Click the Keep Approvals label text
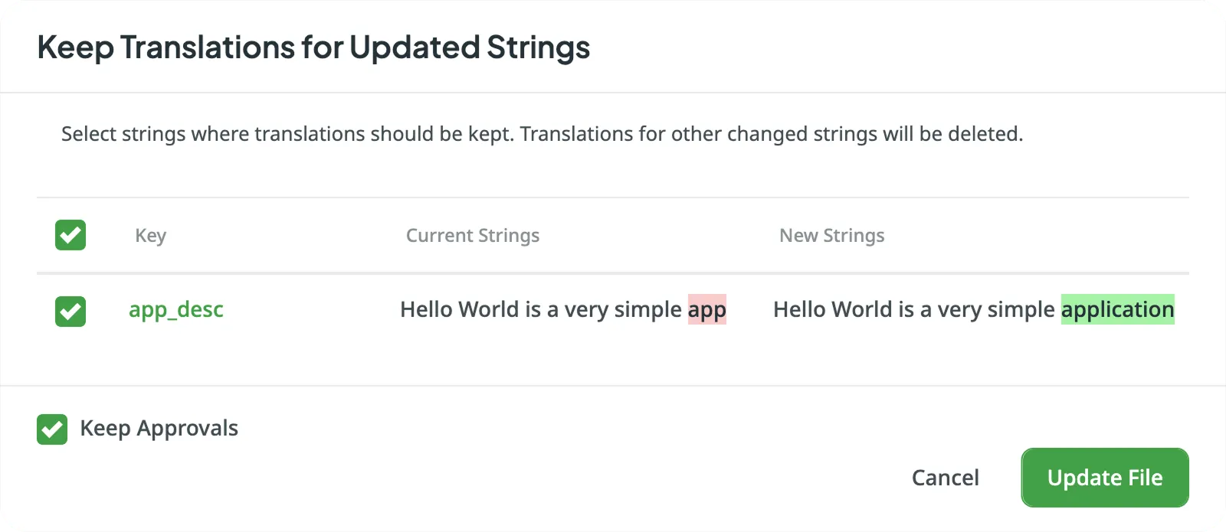 pos(159,429)
